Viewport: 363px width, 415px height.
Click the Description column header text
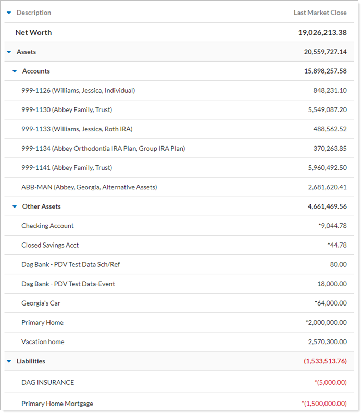tap(34, 13)
